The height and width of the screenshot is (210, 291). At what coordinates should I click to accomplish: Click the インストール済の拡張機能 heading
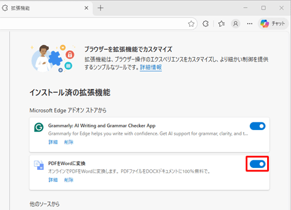point(70,92)
